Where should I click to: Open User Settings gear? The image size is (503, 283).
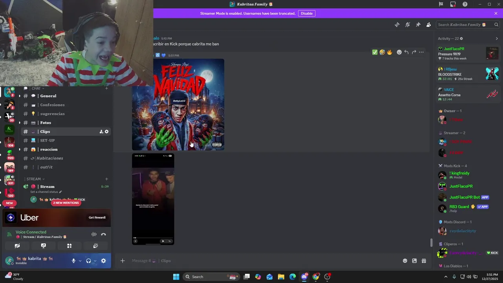[x=103, y=261]
